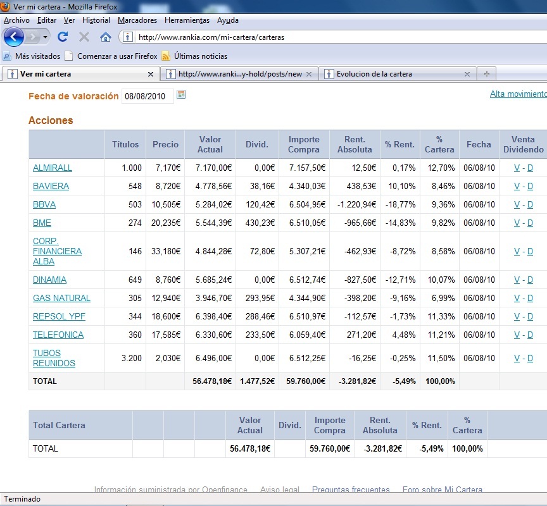Click the D dividend link for BBVA
Viewport: 547px width, 506px height.
click(530, 204)
